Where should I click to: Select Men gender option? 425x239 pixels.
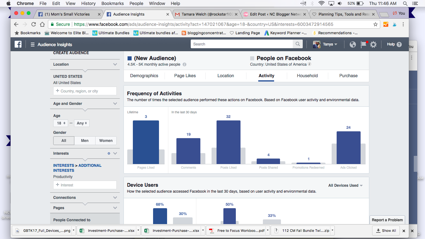click(x=85, y=141)
